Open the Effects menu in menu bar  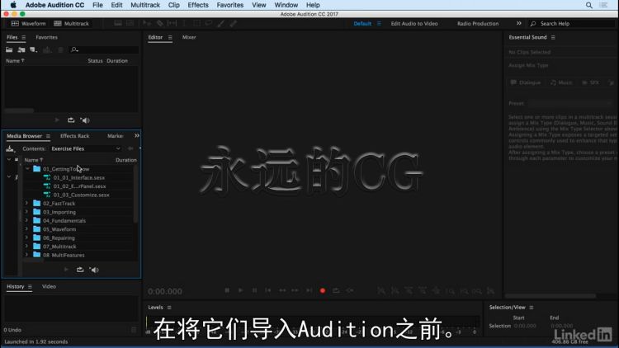coord(198,5)
